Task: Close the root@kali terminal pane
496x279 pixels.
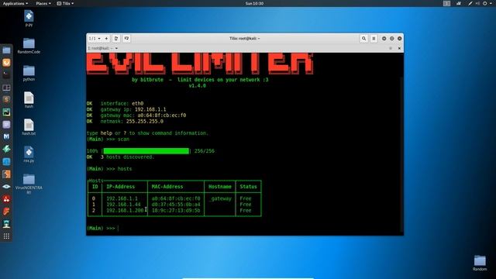Action: [x=399, y=48]
